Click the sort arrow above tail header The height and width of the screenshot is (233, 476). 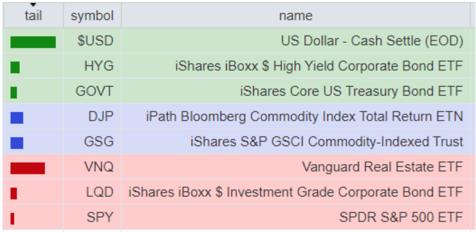point(33,5)
